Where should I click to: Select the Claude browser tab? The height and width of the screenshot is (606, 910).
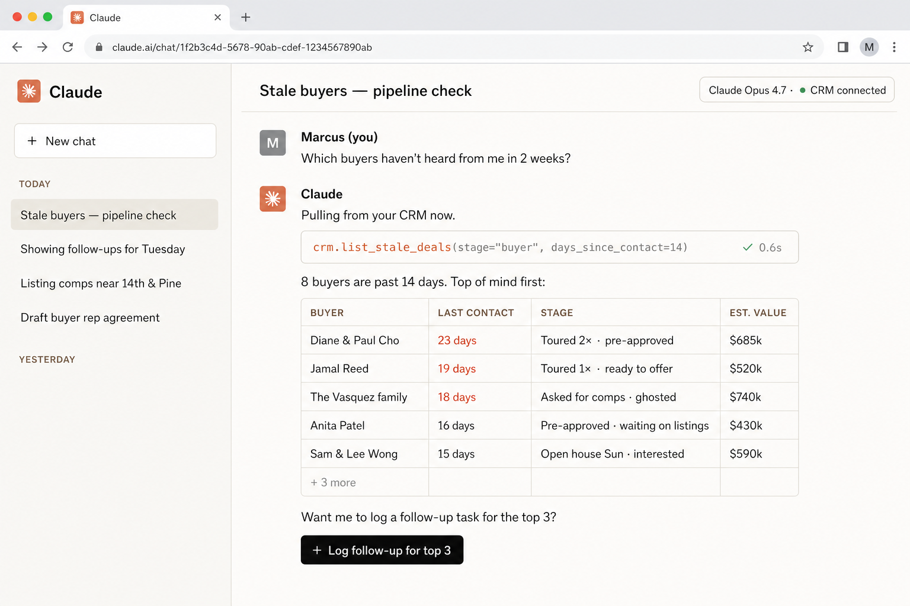pos(145,17)
